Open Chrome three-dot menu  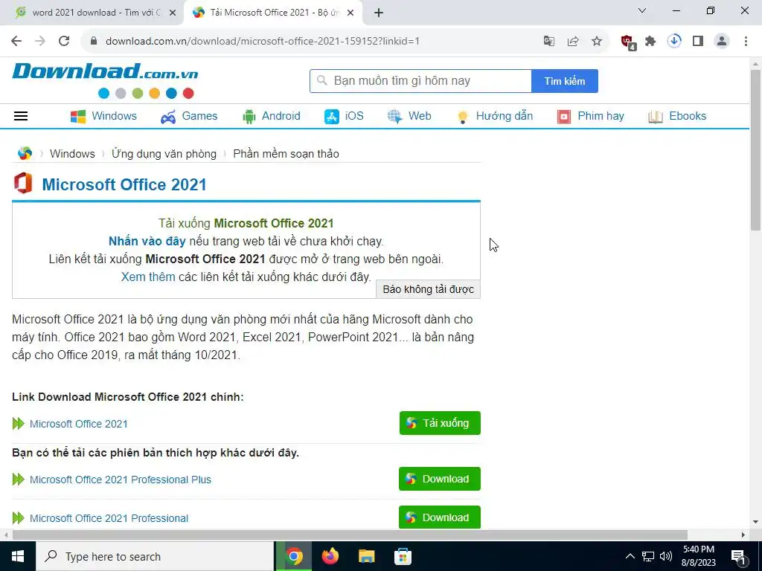[x=746, y=41]
